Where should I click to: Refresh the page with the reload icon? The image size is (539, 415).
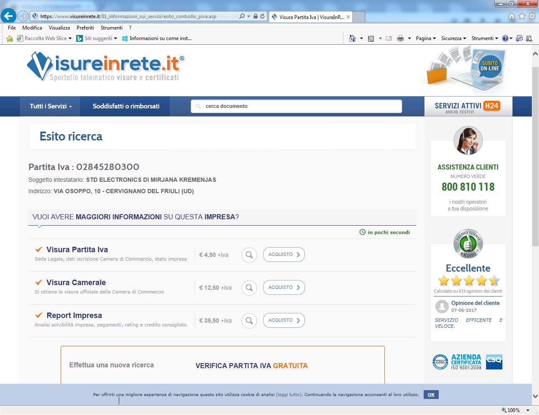(262, 16)
